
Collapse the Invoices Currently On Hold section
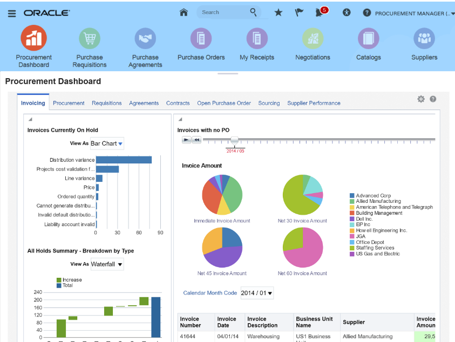30,119
